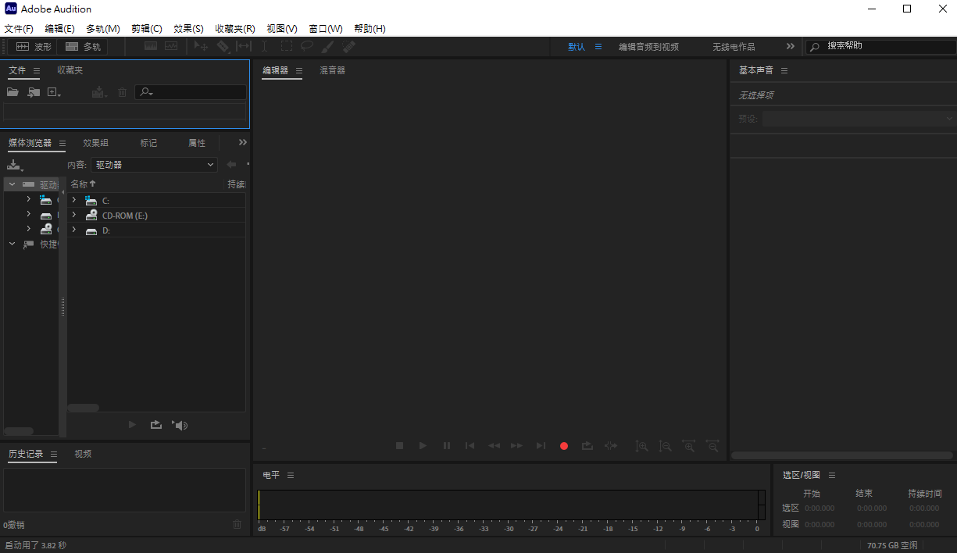Toggle Loop Playback in the editor transport

(587, 446)
